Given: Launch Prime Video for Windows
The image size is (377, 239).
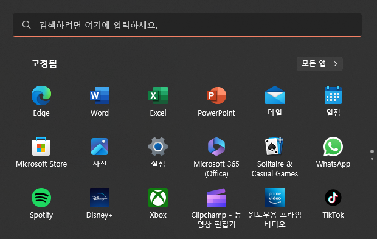Looking at the screenshot, I should pyautogui.click(x=275, y=198).
